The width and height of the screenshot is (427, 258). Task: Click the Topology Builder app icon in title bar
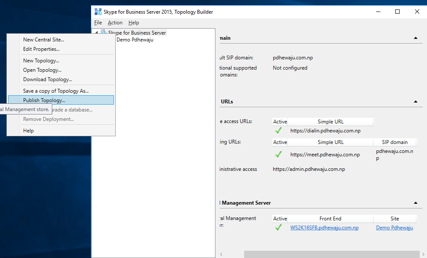click(98, 12)
